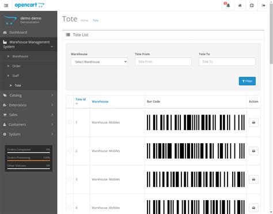The height and width of the screenshot is (214, 273).
Task: Click the Orders Processing progress bar
Action: (29, 160)
